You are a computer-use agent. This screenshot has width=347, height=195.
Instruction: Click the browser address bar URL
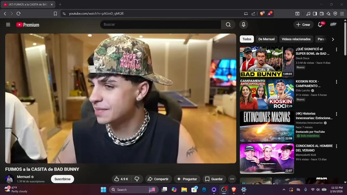click(96, 14)
